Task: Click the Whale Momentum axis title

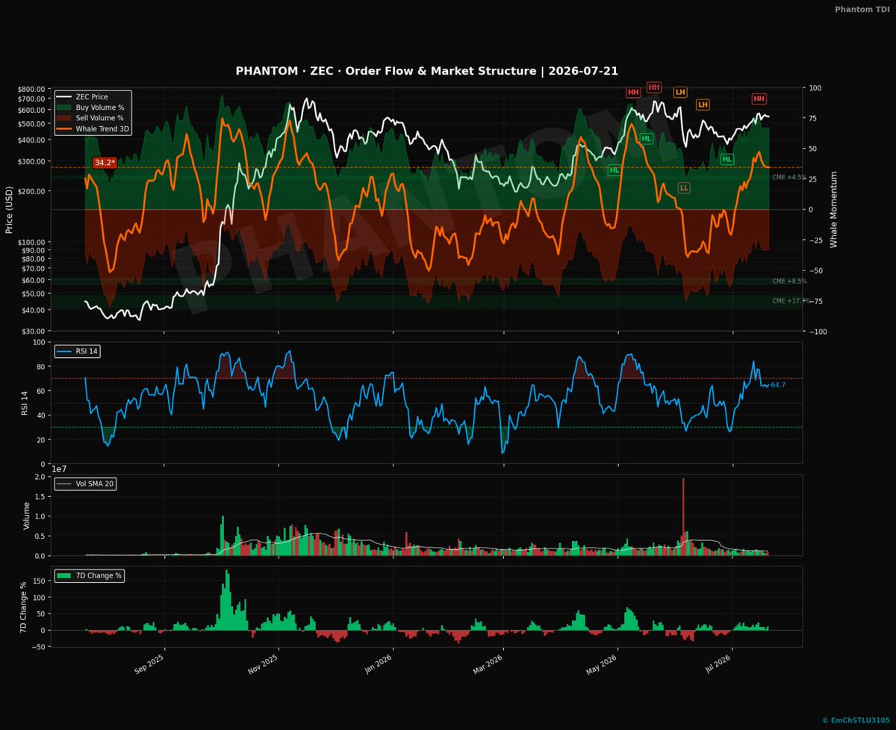Action: point(834,209)
